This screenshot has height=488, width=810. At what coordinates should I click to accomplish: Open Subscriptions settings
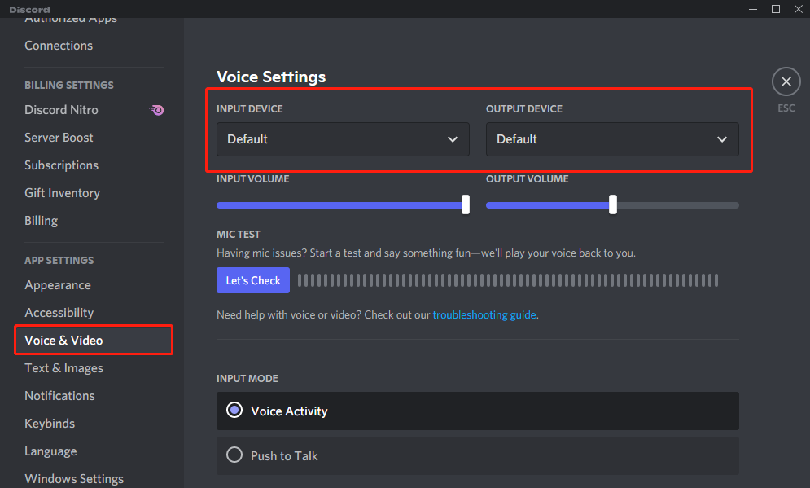[61, 165]
